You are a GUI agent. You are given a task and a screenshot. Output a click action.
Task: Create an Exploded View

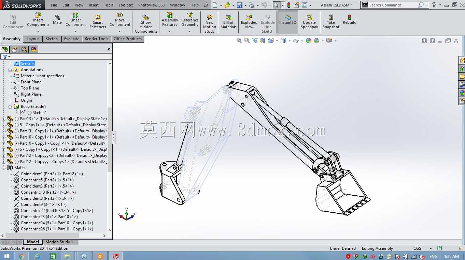[x=249, y=22]
